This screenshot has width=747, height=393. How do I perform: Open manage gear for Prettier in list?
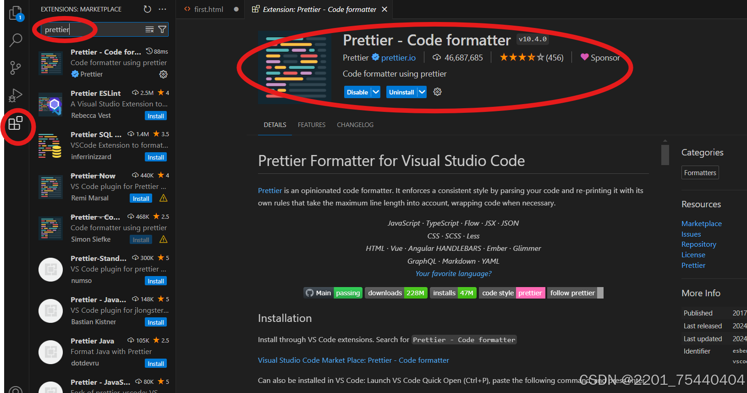click(163, 74)
